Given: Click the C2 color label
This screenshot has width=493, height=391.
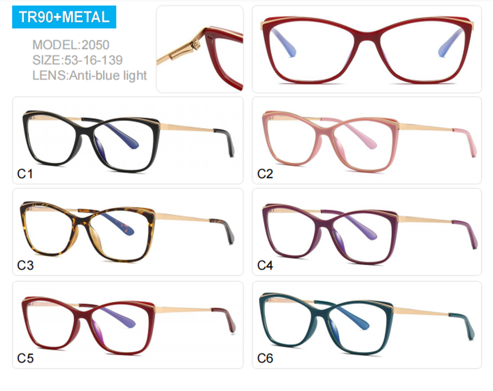Looking at the screenshot, I should click(x=265, y=174).
